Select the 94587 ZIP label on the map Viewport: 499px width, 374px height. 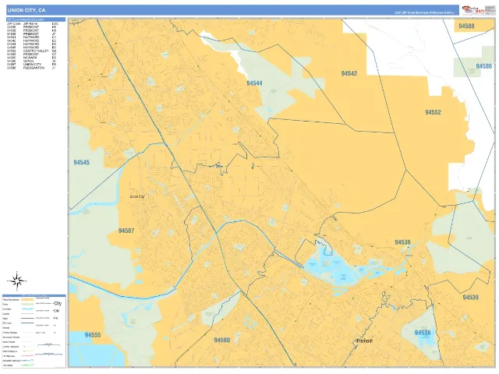126,231
